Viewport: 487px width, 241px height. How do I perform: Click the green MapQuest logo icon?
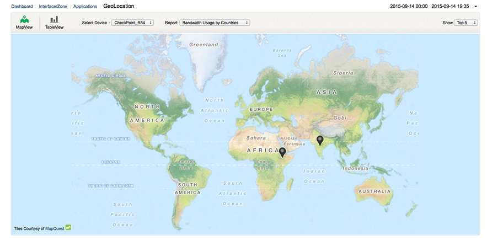[68, 228]
